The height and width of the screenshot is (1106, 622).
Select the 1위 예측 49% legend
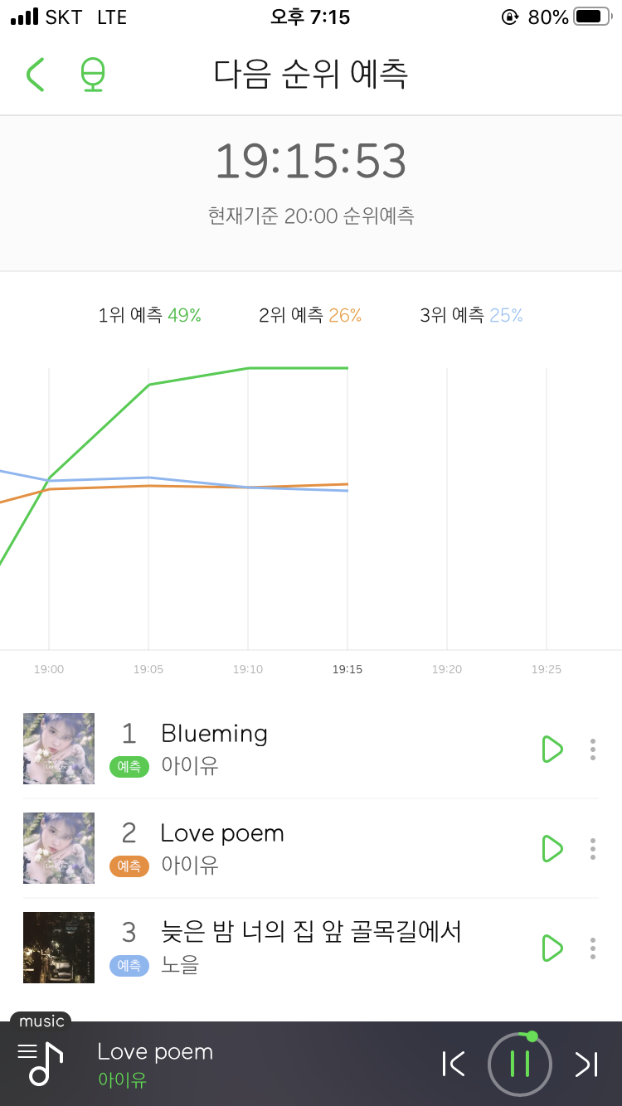click(150, 315)
